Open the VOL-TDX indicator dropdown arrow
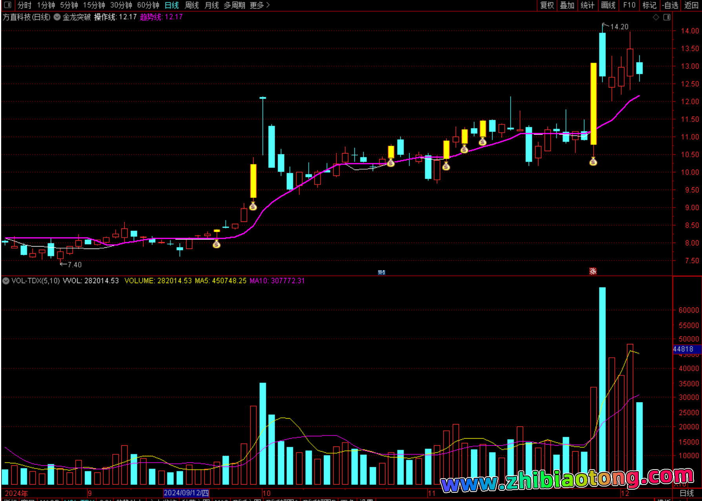This screenshot has width=702, height=501. (x=6, y=281)
